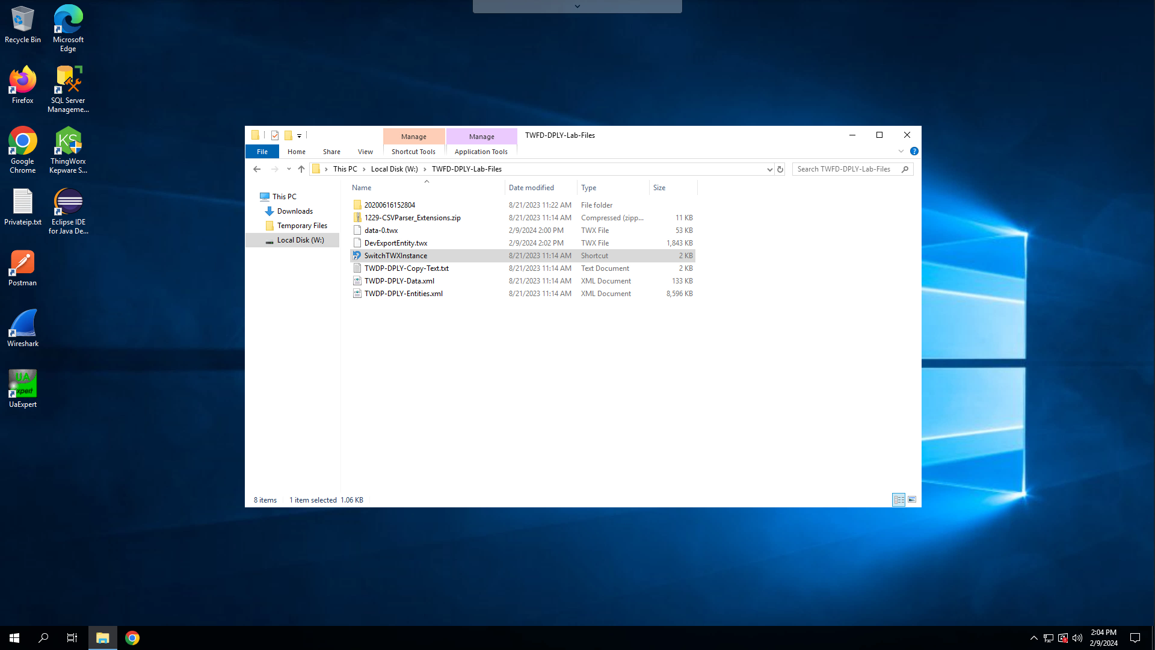
Task: Open the Home ribbon tab
Action: point(297,152)
